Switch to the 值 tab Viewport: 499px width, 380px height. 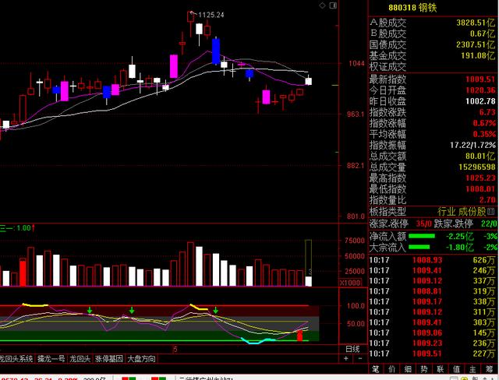point(457,369)
